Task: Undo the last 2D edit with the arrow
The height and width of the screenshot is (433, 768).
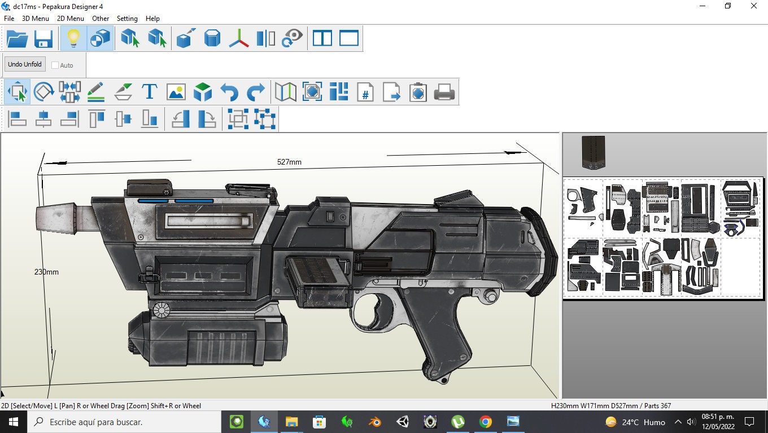Action: coord(229,91)
